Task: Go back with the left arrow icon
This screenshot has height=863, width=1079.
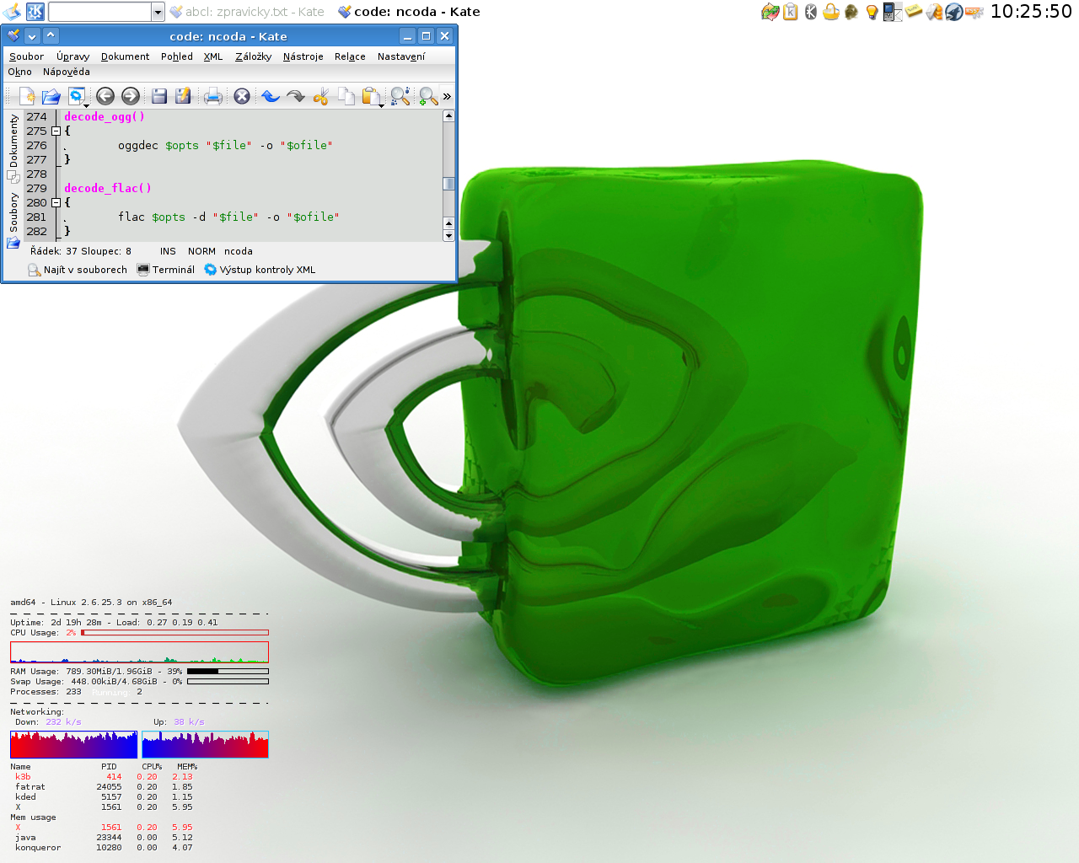Action: [x=105, y=96]
